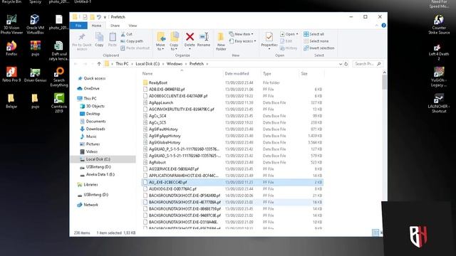Sort by the Name column header
Viewport: 456px width, 256px height.
click(x=147, y=74)
